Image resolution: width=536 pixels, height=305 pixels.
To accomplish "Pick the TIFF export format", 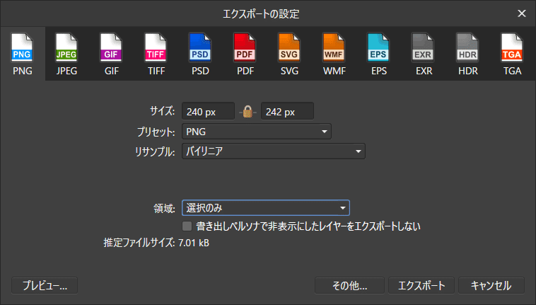I will tap(156, 54).
